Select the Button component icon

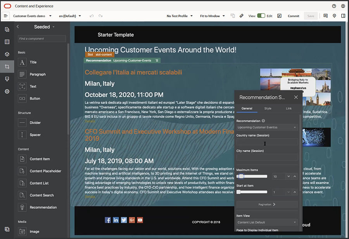point(22,99)
